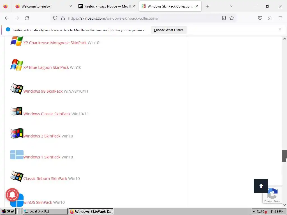Open Windows 1 SkinPack link
287x215 pixels.
click(42, 157)
